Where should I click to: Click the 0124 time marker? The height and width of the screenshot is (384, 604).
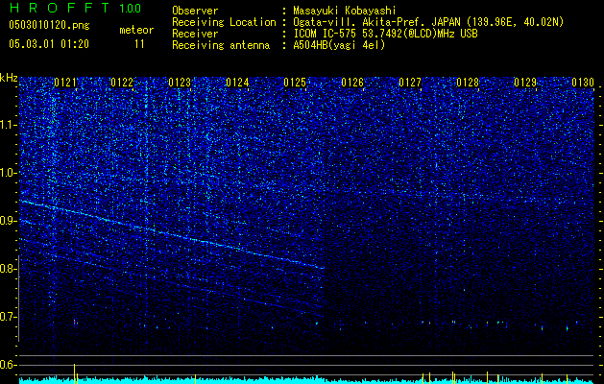pyautogui.click(x=237, y=83)
